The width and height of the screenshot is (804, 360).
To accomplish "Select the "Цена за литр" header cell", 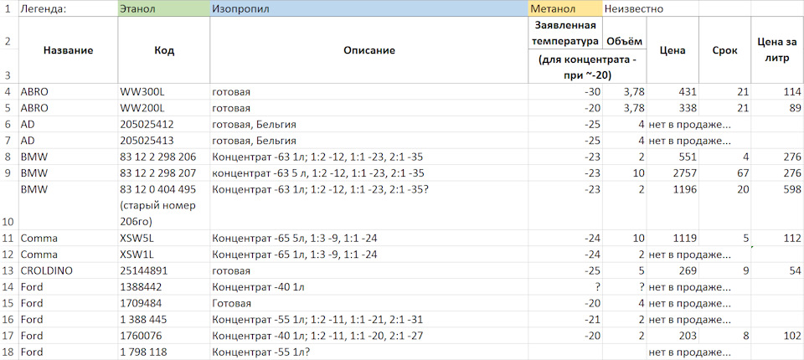I will [776, 50].
